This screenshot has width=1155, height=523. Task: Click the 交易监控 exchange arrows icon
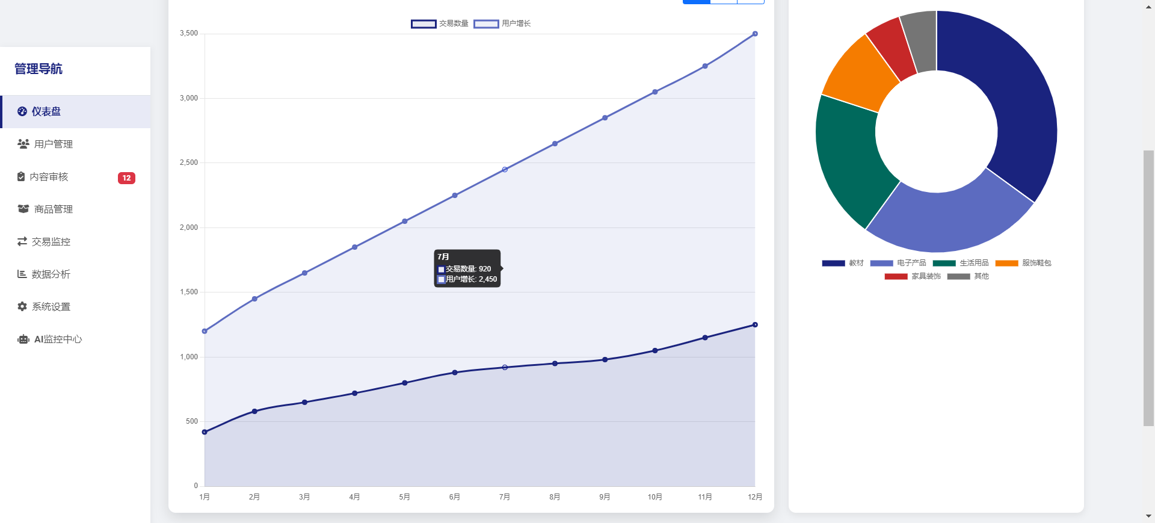click(x=22, y=241)
